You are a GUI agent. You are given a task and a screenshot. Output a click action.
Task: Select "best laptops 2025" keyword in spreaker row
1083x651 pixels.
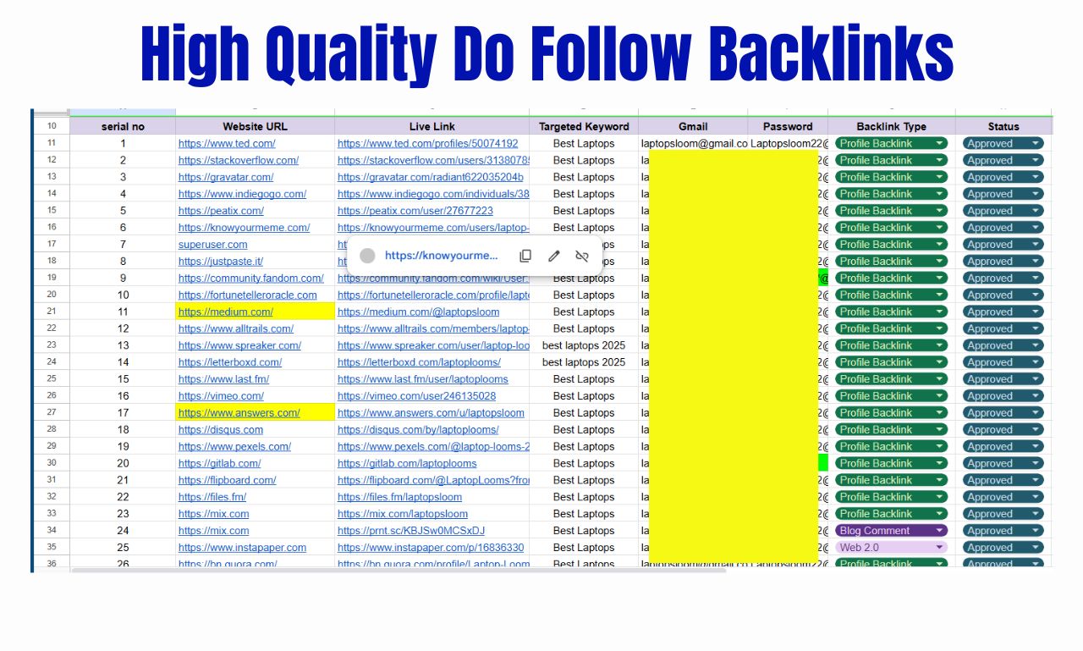[x=584, y=345]
